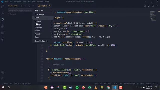Image resolution: width=160 pixels, height=90 pixels.
Task: Click the jQuery(document).ready code line
Action: [x=65, y=59]
